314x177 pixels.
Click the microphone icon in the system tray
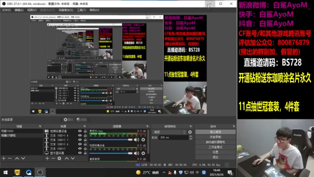175,172
